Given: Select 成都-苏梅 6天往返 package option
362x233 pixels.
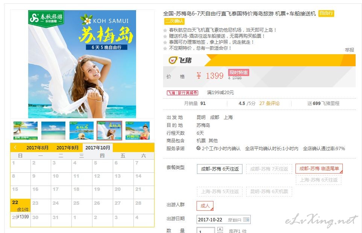Looking at the screenshot, I should point(220,169).
